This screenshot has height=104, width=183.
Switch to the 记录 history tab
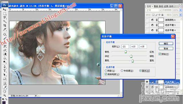pos(166,6)
